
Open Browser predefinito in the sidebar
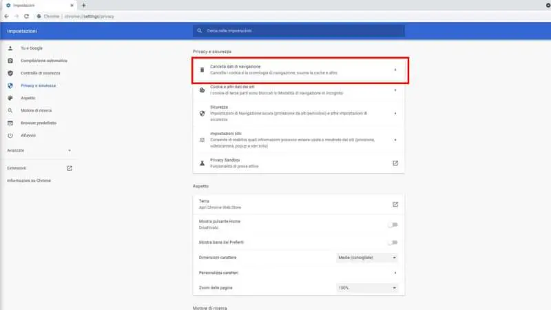pos(39,123)
